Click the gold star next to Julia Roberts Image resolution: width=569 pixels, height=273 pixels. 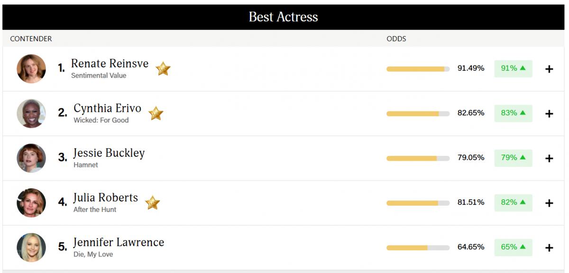152,203
